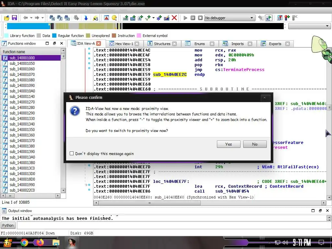Click the blue down-arrow jump icon
332x249 pixels.
[x=86, y=18]
